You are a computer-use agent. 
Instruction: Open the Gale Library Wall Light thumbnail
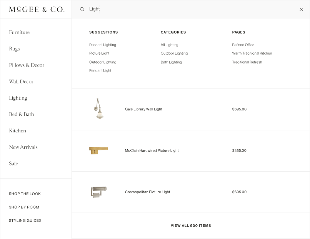pyautogui.click(x=98, y=109)
